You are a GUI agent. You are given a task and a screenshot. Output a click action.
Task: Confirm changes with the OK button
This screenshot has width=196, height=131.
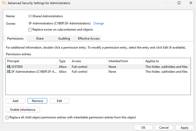pyautogui.click(x=143, y=128)
